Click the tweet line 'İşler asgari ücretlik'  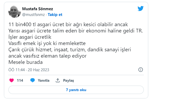coord(30,37)
